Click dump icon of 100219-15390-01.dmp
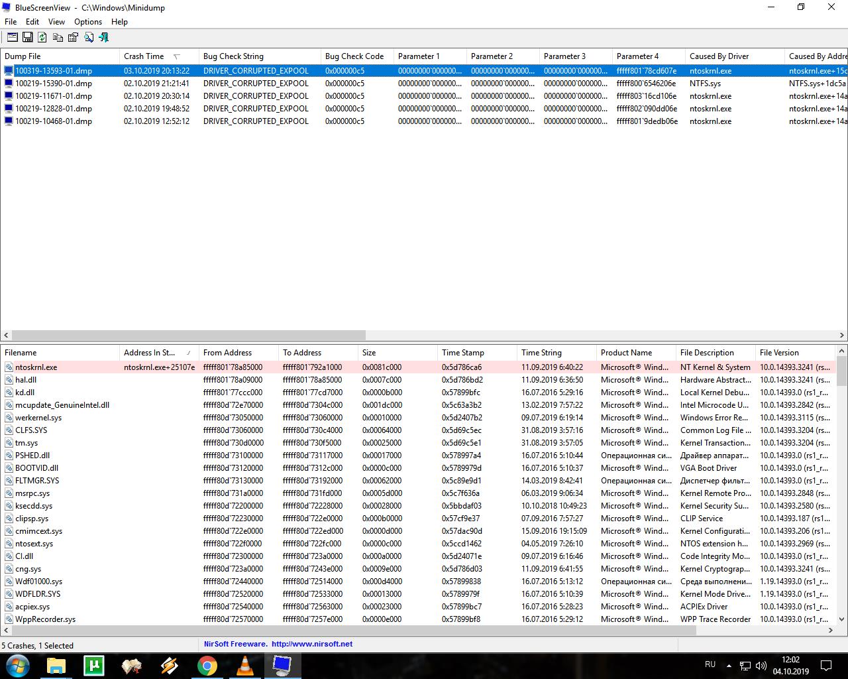Viewport: 848px width, 679px height. pyautogui.click(x=9, y=84)
